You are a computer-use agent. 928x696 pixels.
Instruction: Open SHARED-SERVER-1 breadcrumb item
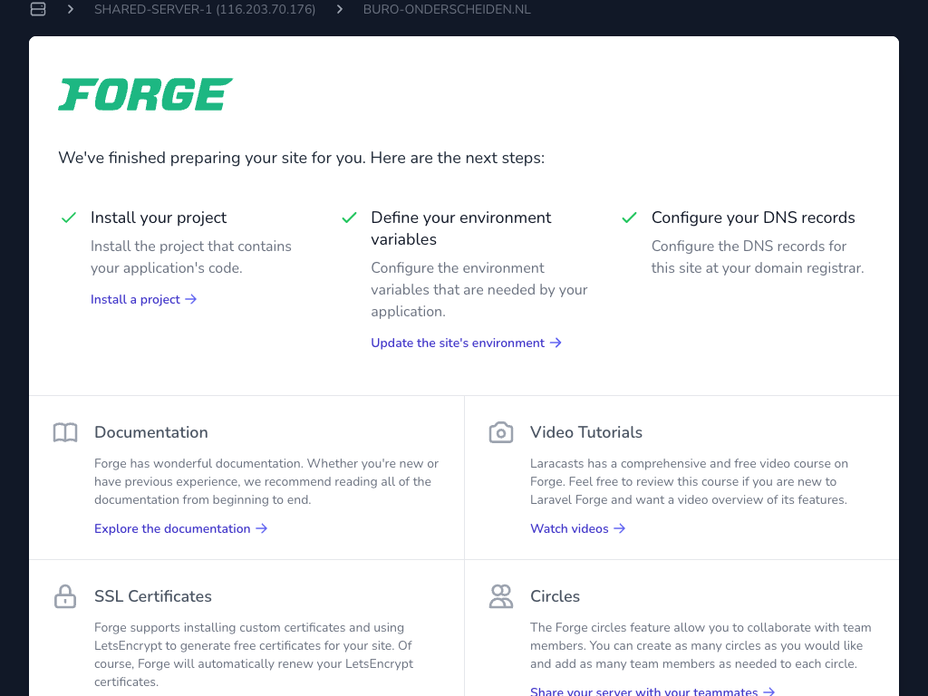[x=205, y=10]
